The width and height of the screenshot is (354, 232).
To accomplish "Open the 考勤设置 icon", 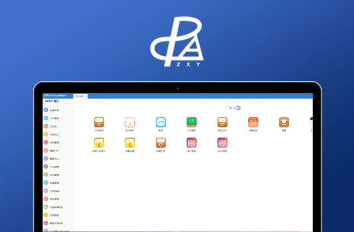I will (x=130, y=143).
